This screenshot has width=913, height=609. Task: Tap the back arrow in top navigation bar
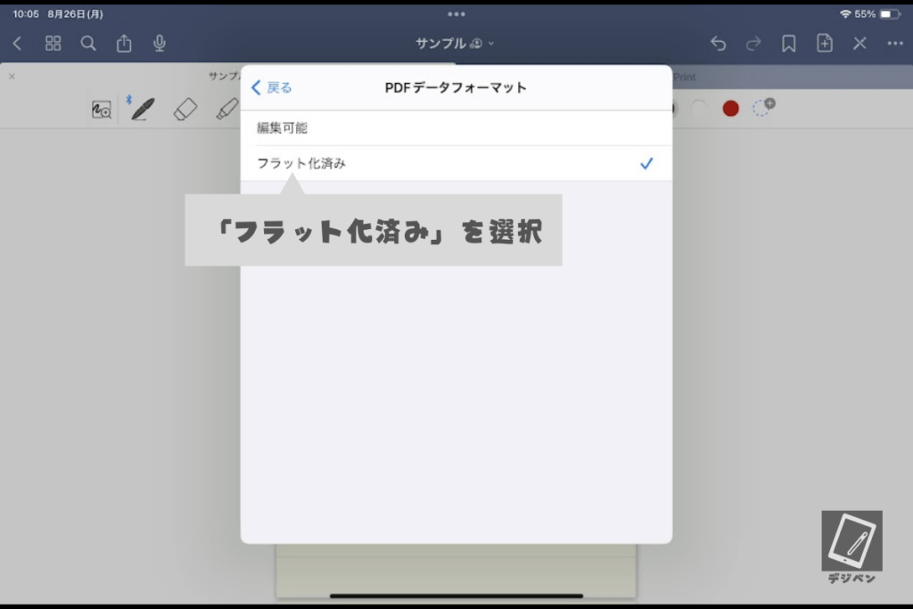(17, 43)
